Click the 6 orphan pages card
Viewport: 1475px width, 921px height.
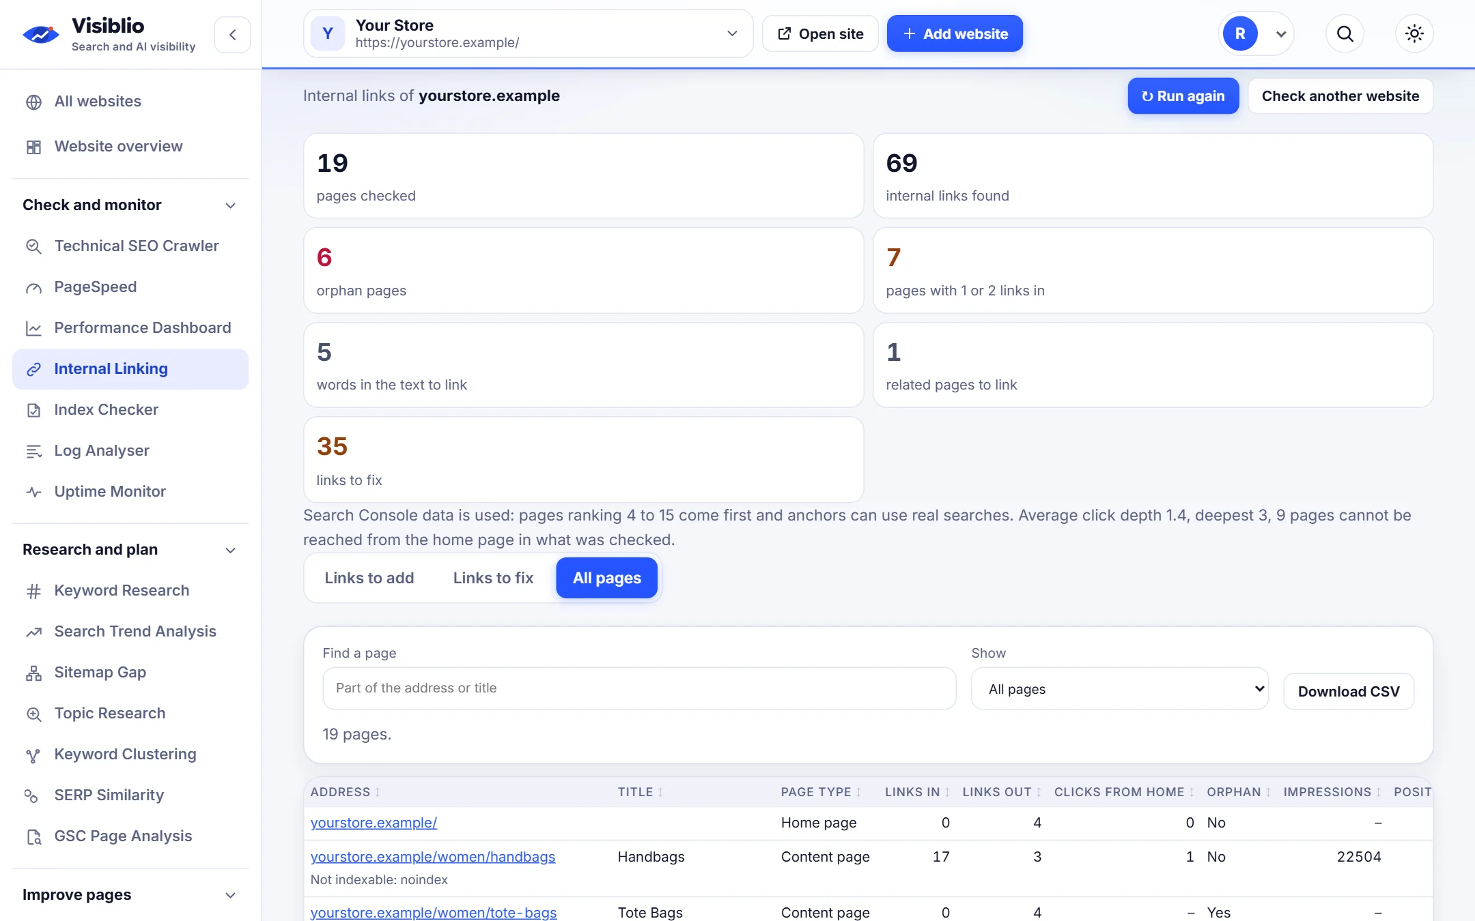(584, 271)
